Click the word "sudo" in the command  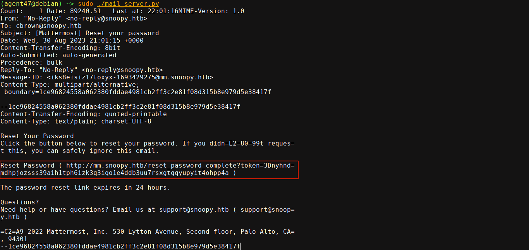(x=86, y=4)
